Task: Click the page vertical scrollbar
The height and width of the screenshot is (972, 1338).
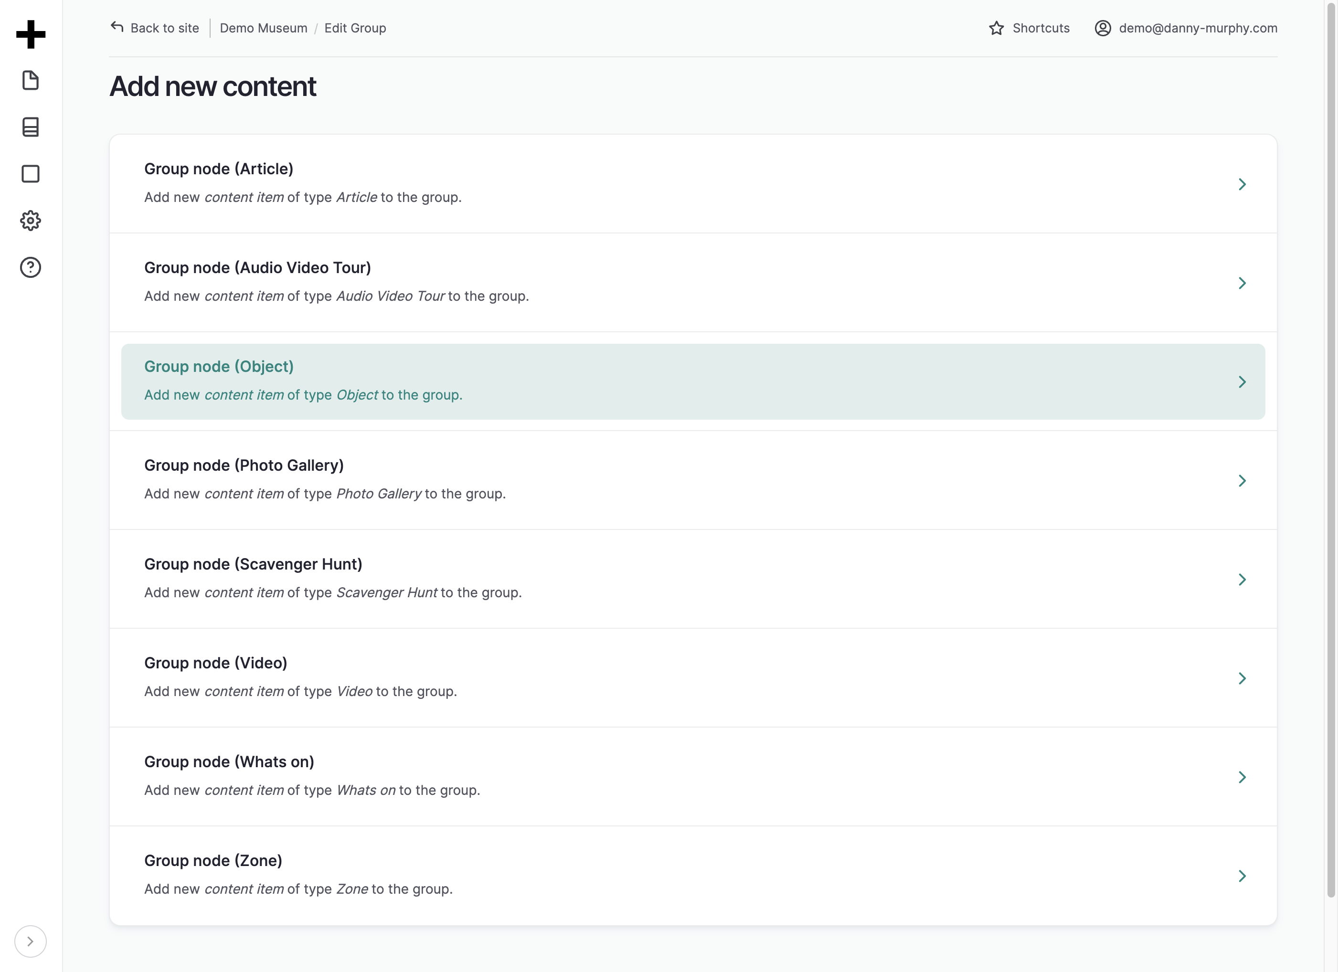Action: 1331,450
